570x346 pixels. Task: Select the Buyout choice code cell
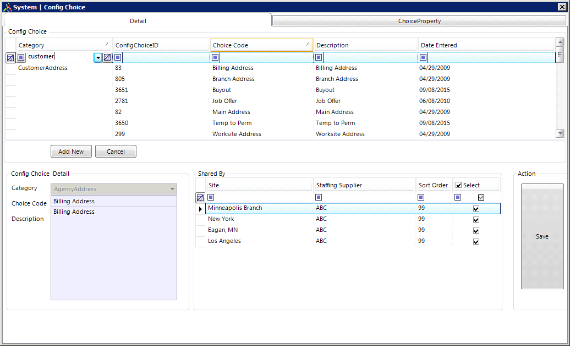[x=262, y=90]
